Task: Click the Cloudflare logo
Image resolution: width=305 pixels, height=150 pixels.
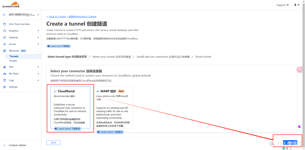Action: click(11, 5)
